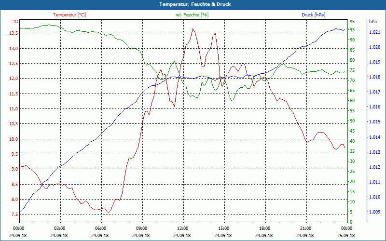Image resolution: width=386 pixels, height=241 pixels.
Task: Click the "00:00" label above 24.09.18
Action: pyautogui.click(x=18, y=228)
